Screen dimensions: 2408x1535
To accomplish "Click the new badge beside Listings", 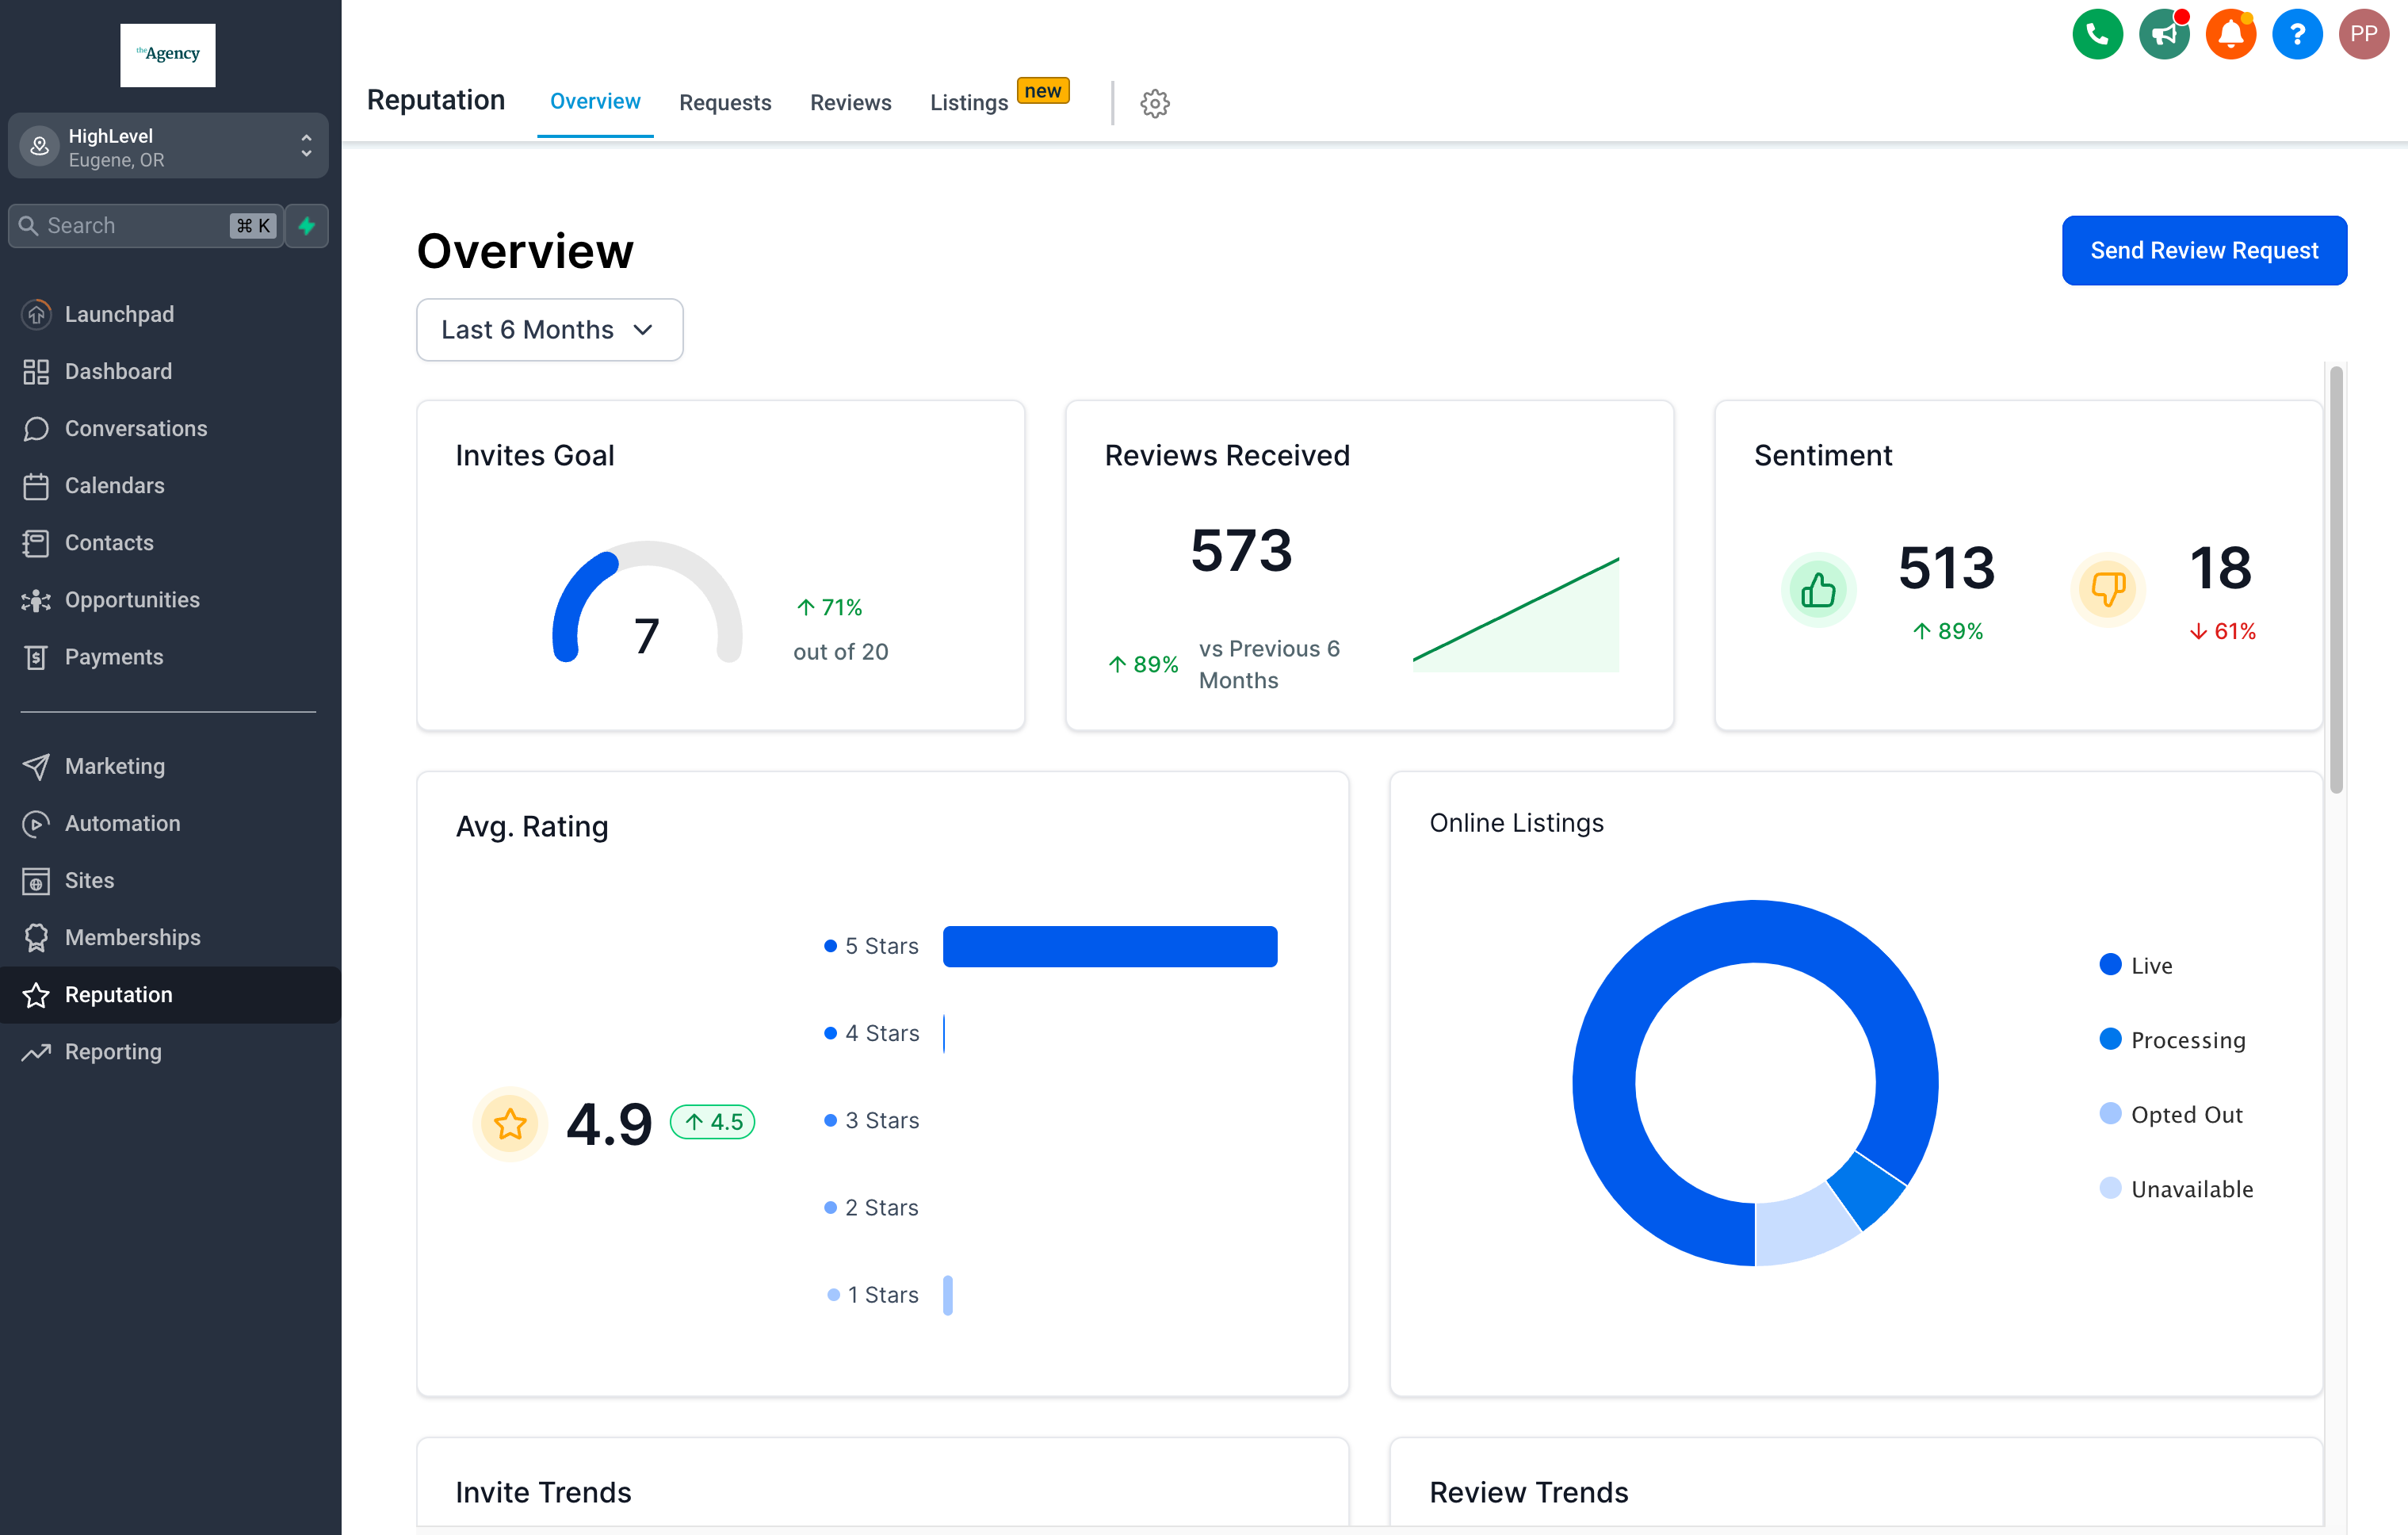I will click(1043, 91).
